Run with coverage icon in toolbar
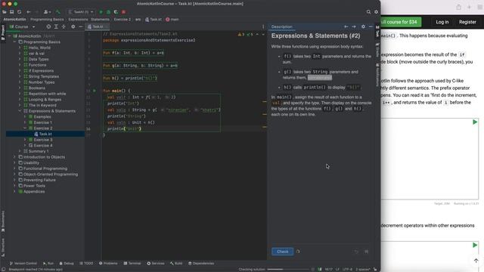This screenshot has width=484, height=272. coord(116,12)
